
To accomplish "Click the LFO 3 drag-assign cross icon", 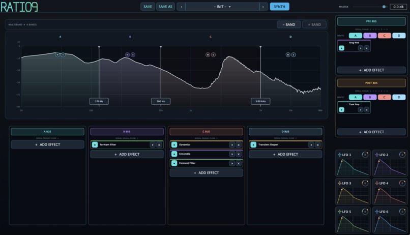I will 340,183.
